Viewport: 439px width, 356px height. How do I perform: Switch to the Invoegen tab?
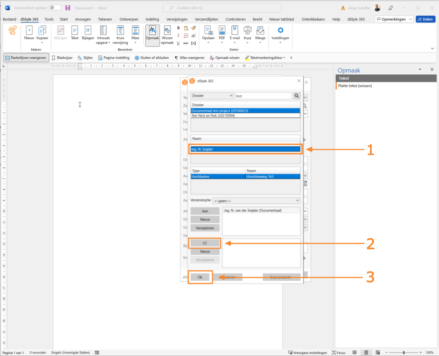click(83, 19)
